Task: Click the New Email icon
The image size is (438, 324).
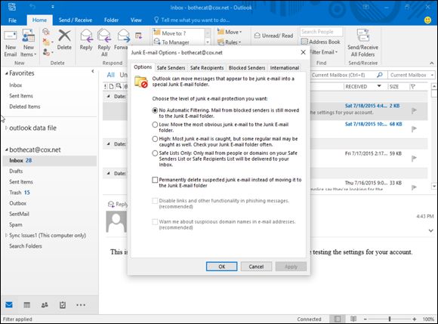Action: (11, 36)
